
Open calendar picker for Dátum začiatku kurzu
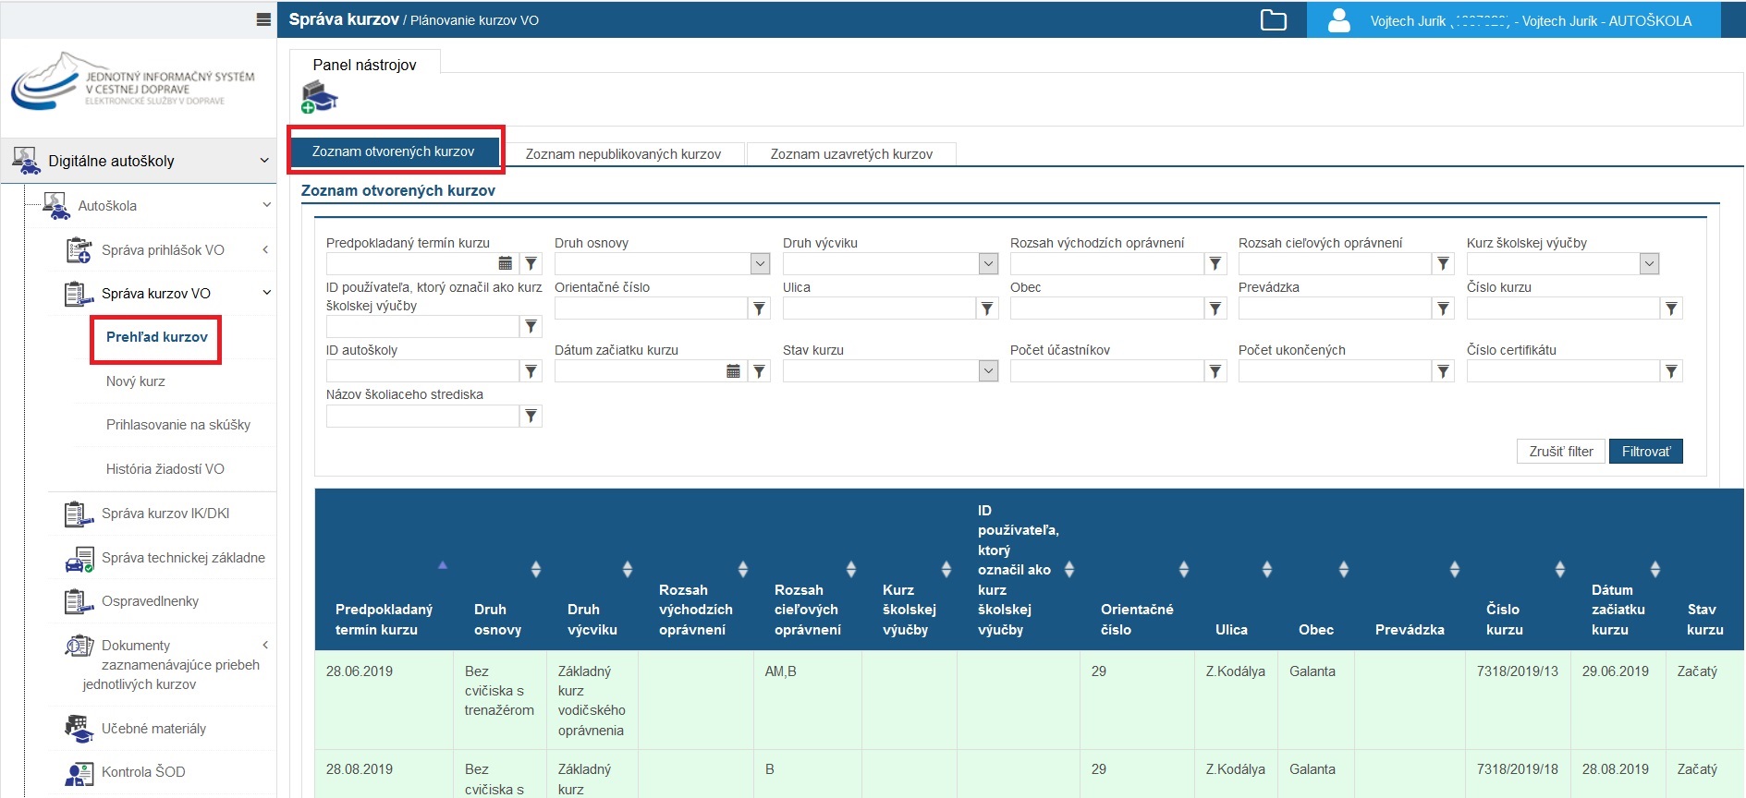coord(733,371)
